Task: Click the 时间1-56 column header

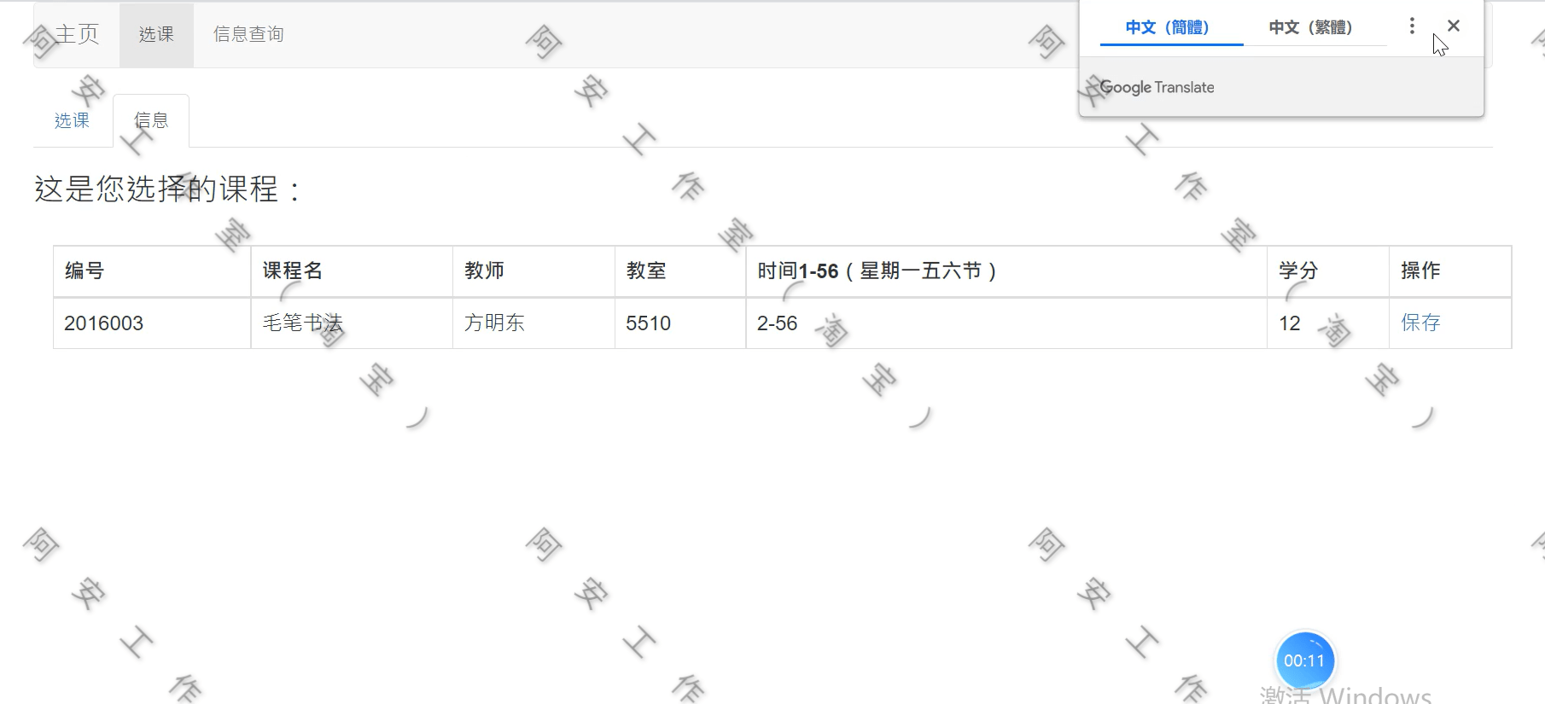Action: click(1006, 271)
